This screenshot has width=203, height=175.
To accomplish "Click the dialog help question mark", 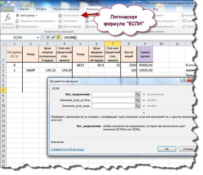I will point(184,80).
